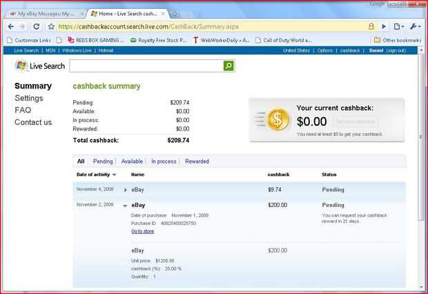Image resolution: width=428 pixels, height=294 pixels.
Task: Click the $9.74 cashback amount
Action: tap(274, 190)
